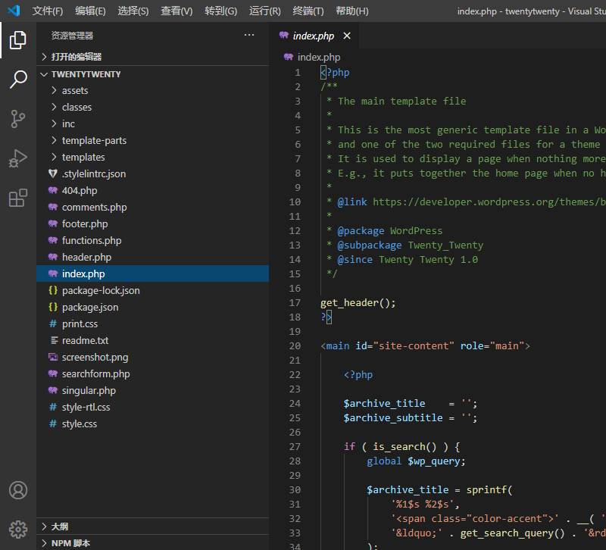The width and height of the screenshot is (606, 550).
Task: Expand the template-parts folder
Action: [153, 140]
